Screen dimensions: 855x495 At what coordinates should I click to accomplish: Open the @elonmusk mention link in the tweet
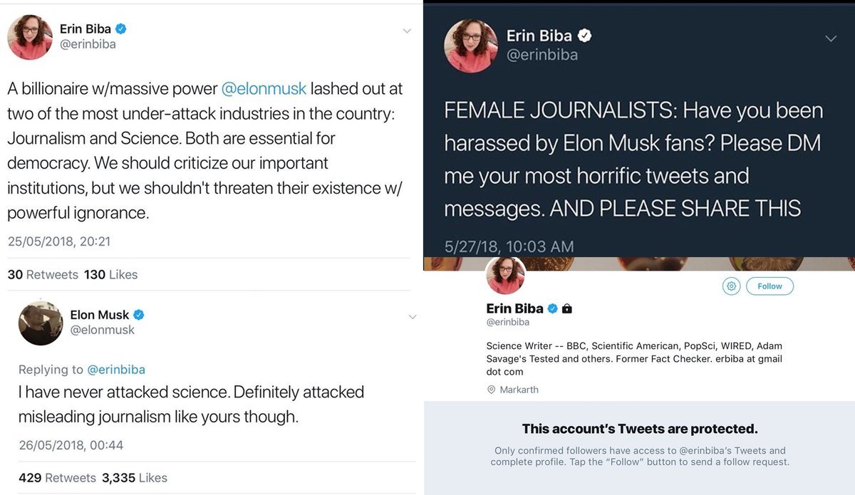[x=264, y=88]
